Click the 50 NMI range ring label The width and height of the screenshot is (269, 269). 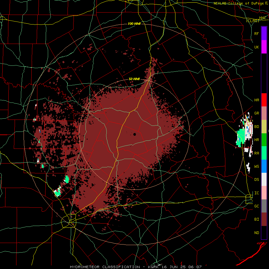(134, 79)
